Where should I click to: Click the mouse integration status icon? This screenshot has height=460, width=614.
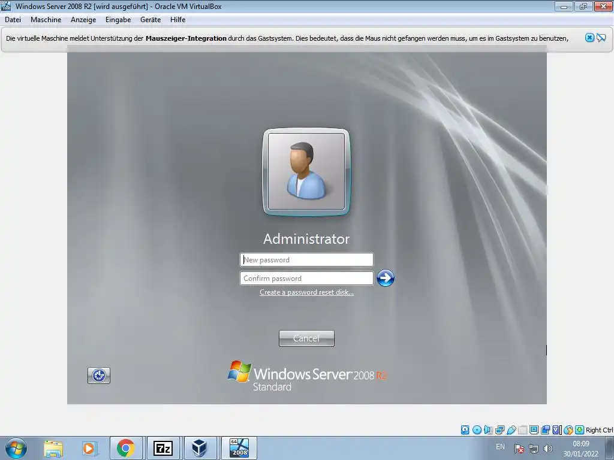[x=568, y=430]
